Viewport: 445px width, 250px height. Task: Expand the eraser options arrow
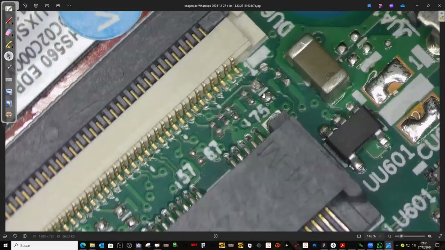(x=13, y=35)
